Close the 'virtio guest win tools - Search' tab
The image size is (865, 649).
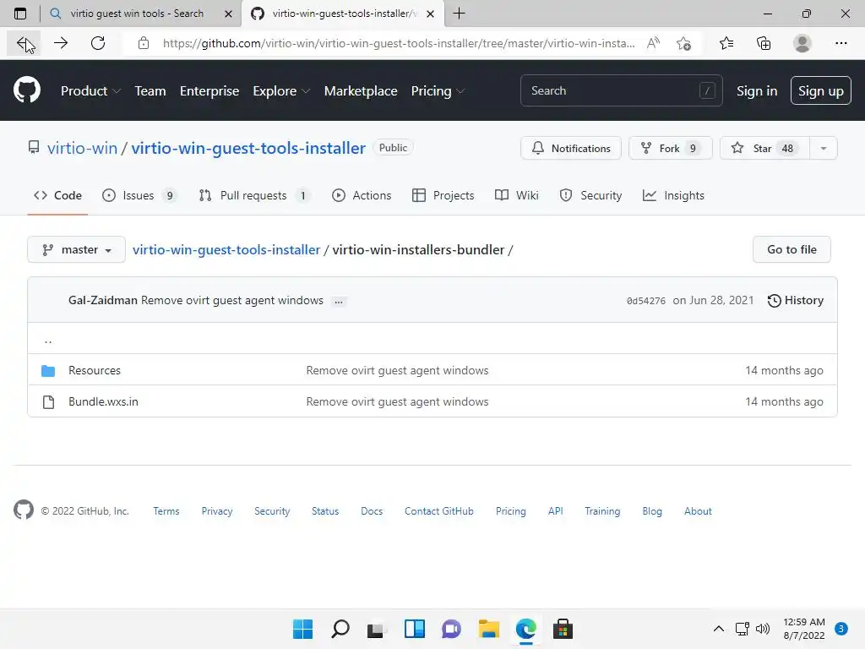click(x=228, y=14)
